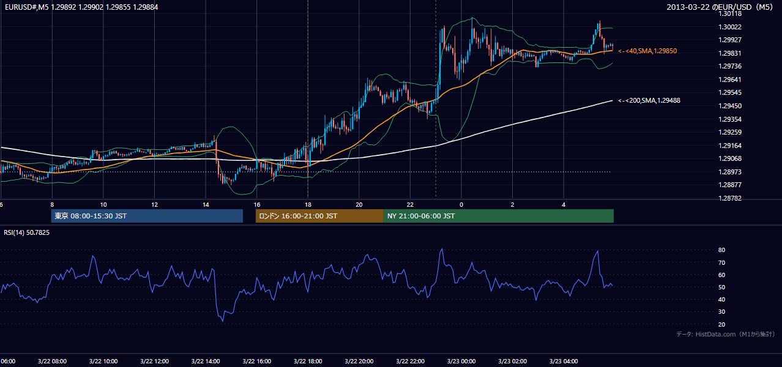Click RSI scale value 80
782x367 pixels.
tap(721, 250)
